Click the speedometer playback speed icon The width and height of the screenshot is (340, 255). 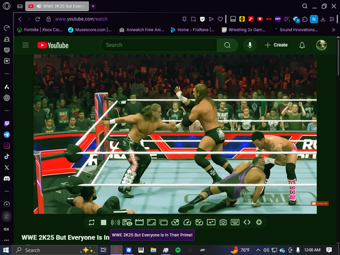tap(187, 222)
